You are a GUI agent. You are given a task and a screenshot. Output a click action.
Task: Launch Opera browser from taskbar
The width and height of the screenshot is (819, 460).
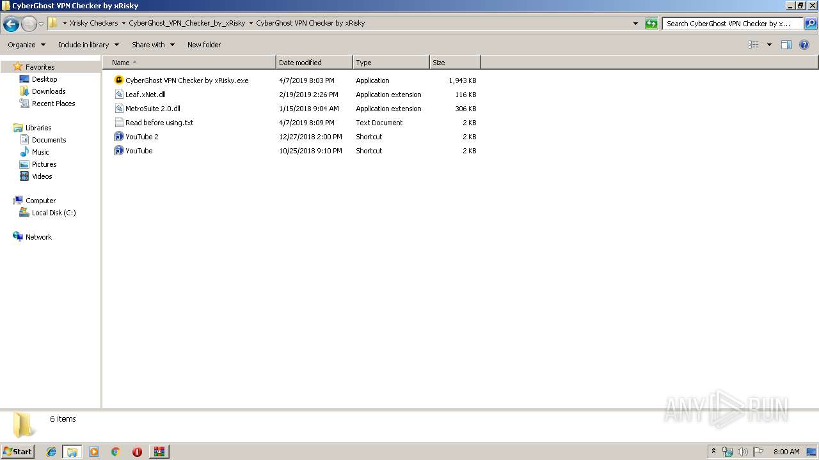coord(137,452)
